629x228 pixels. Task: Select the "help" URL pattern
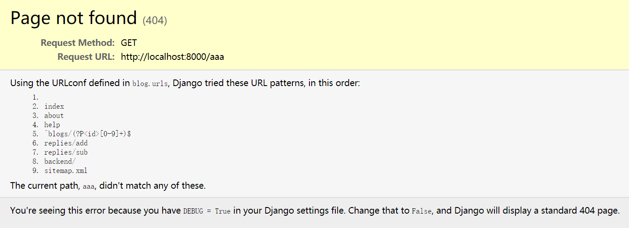[52, 125]
